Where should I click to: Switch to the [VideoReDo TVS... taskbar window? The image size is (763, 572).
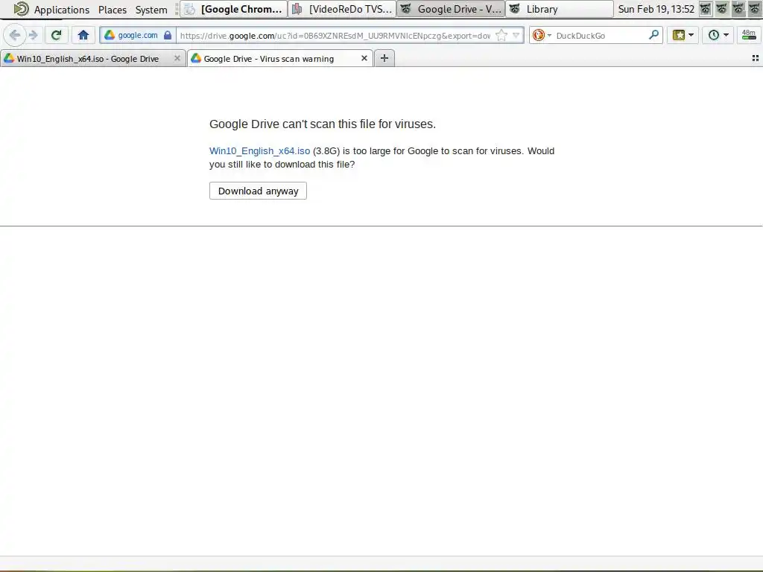343,9
